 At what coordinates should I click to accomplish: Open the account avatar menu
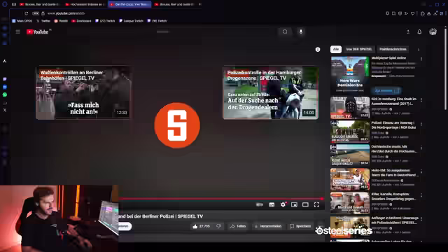[433, 31]
